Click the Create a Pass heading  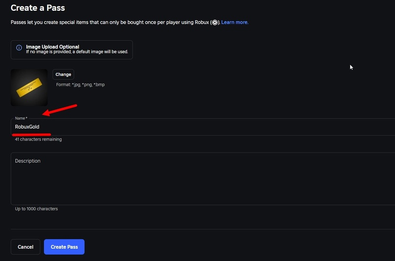pos(38,8)
